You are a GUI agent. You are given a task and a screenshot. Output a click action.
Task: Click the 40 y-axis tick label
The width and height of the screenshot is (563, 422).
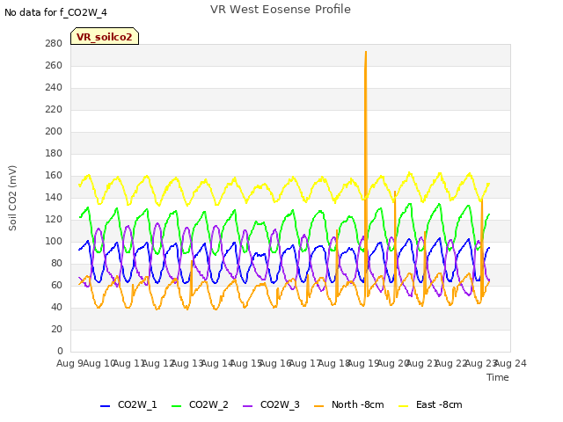point(56,307)
